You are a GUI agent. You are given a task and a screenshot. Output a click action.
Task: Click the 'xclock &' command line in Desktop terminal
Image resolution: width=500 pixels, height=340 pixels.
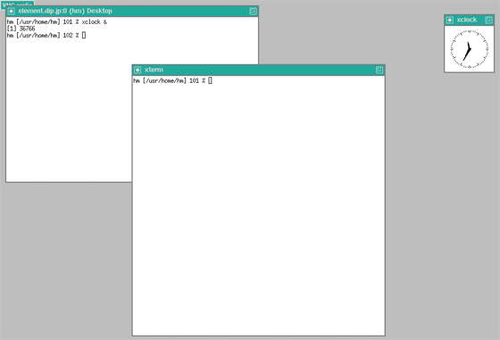pyautogui.click(x=57, y=22)
